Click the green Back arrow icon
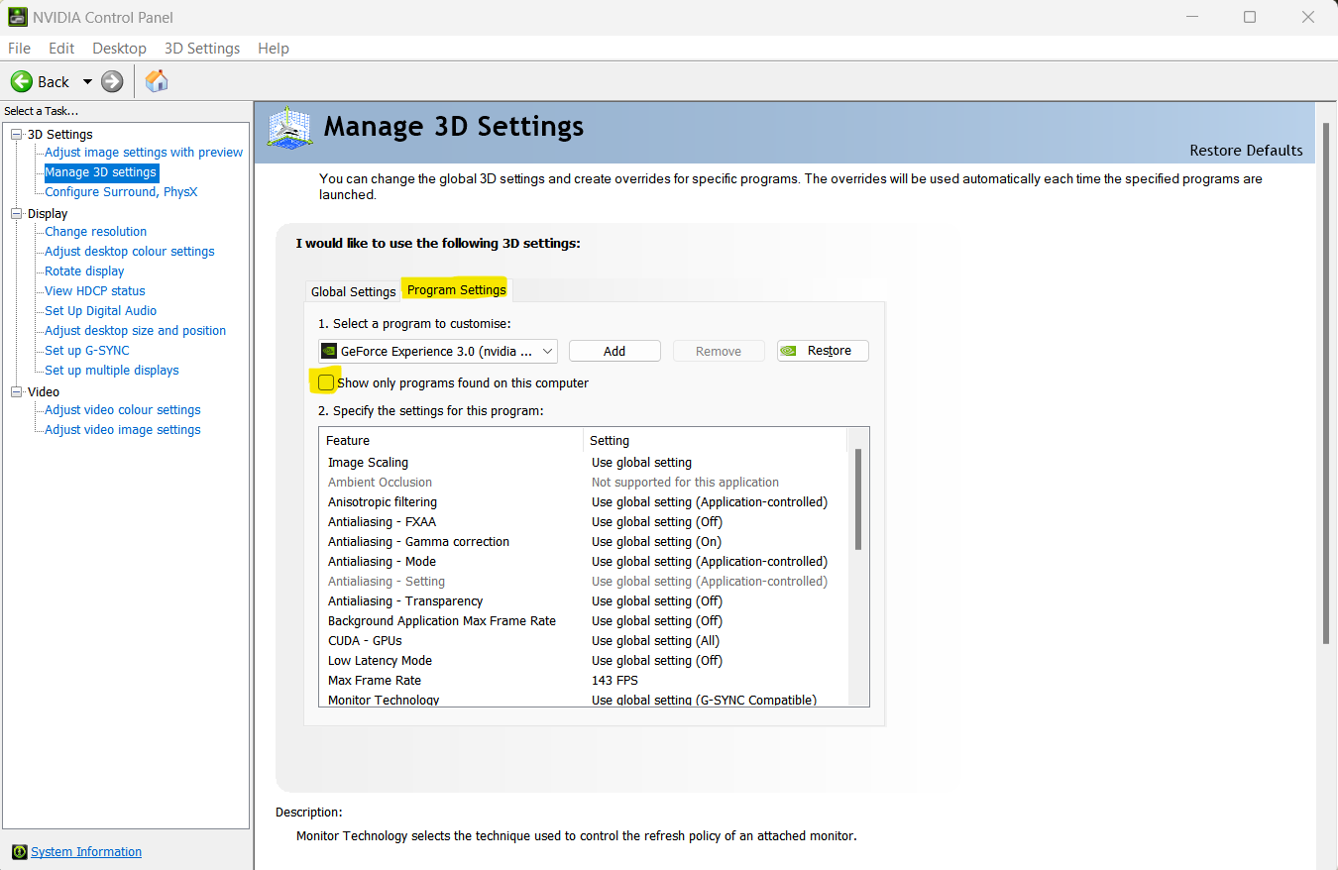 click(22, 81)
